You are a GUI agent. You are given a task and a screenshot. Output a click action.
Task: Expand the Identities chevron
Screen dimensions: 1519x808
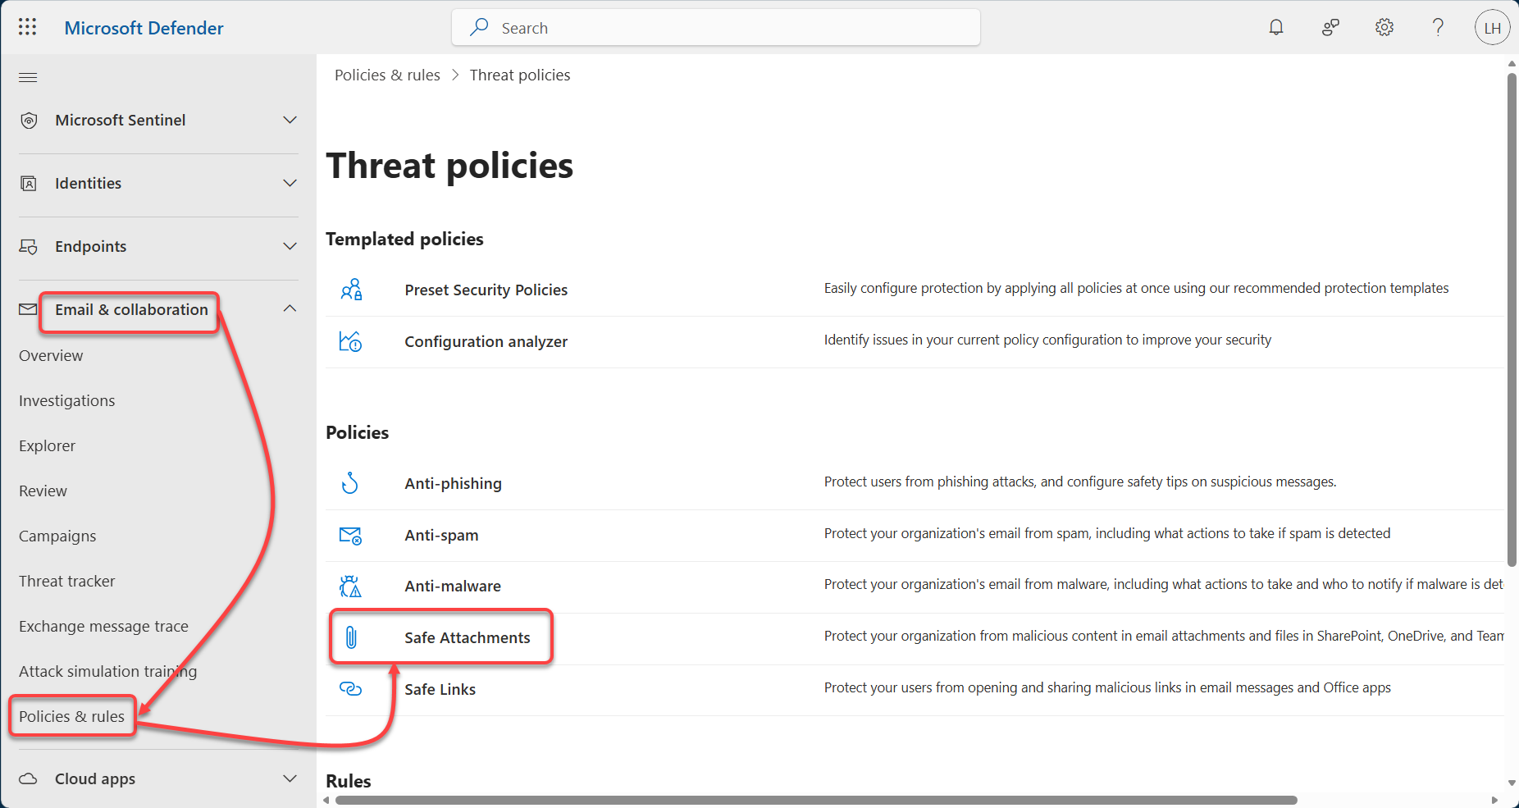(290, 183)
